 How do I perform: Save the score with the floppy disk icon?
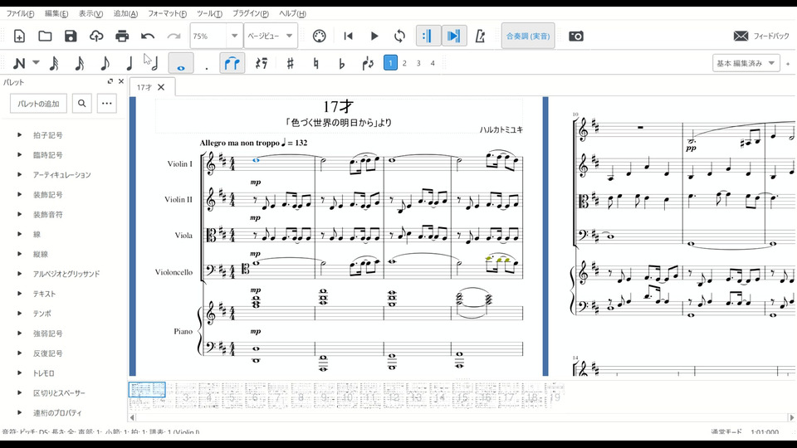coord(71,36)
